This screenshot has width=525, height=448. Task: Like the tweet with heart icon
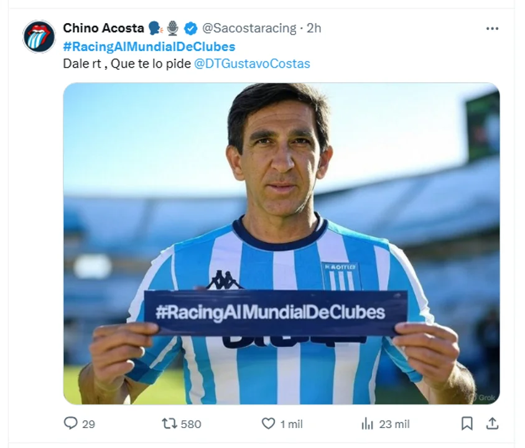click(268, 424)
